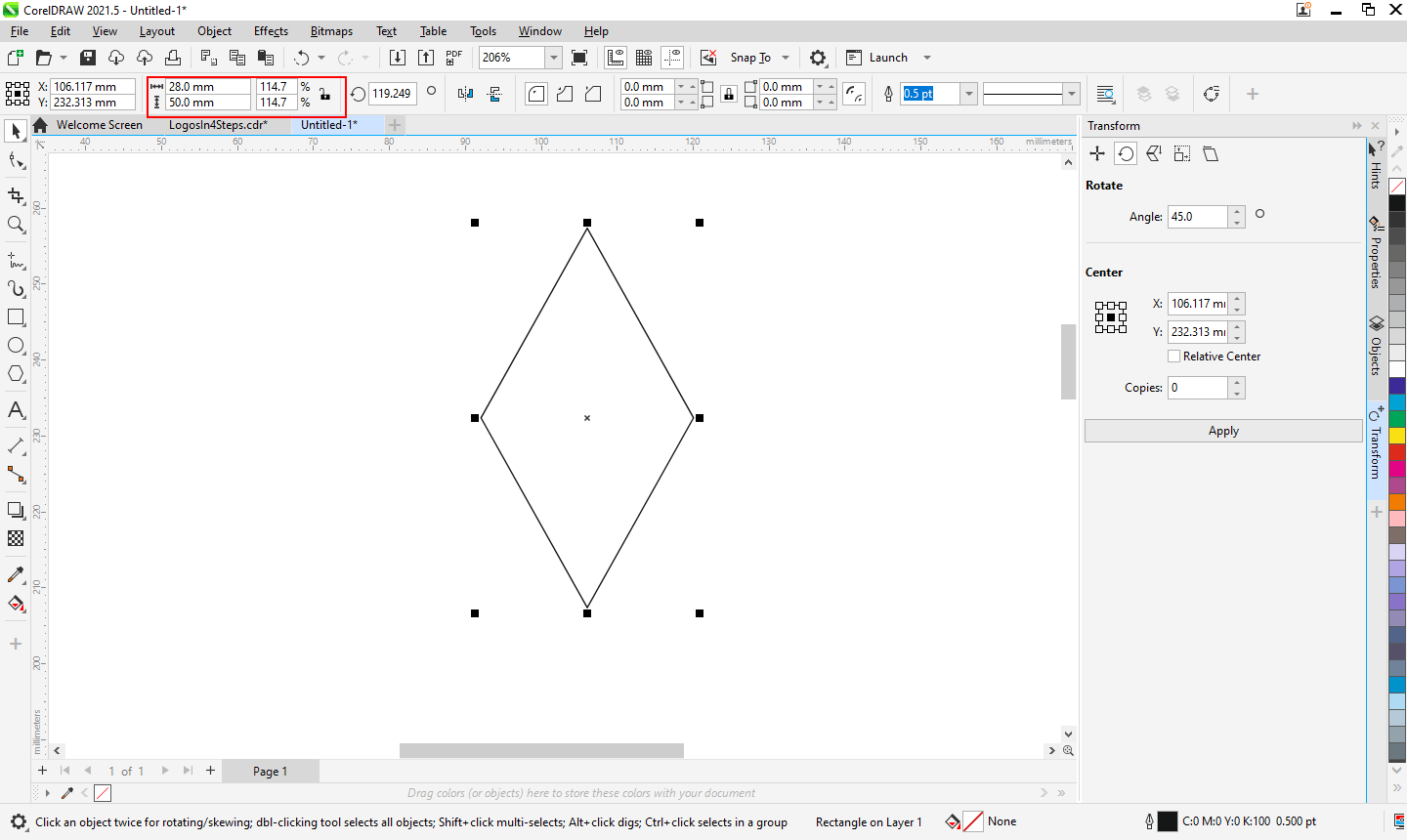Image resolution: width=1407 pixels, height=840 pixels.
Task: Open the Bitmaps menu
Action: [331, 31]
